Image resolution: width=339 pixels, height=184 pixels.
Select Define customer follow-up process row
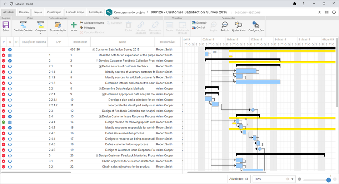(91, 144)
